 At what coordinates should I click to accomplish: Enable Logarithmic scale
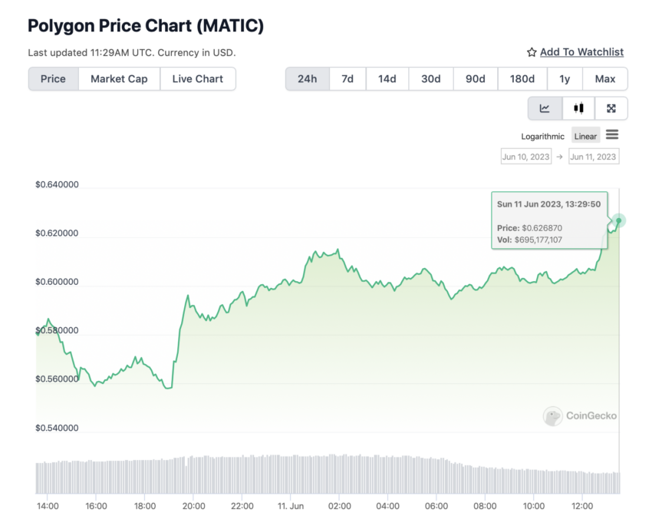(542, 137)
